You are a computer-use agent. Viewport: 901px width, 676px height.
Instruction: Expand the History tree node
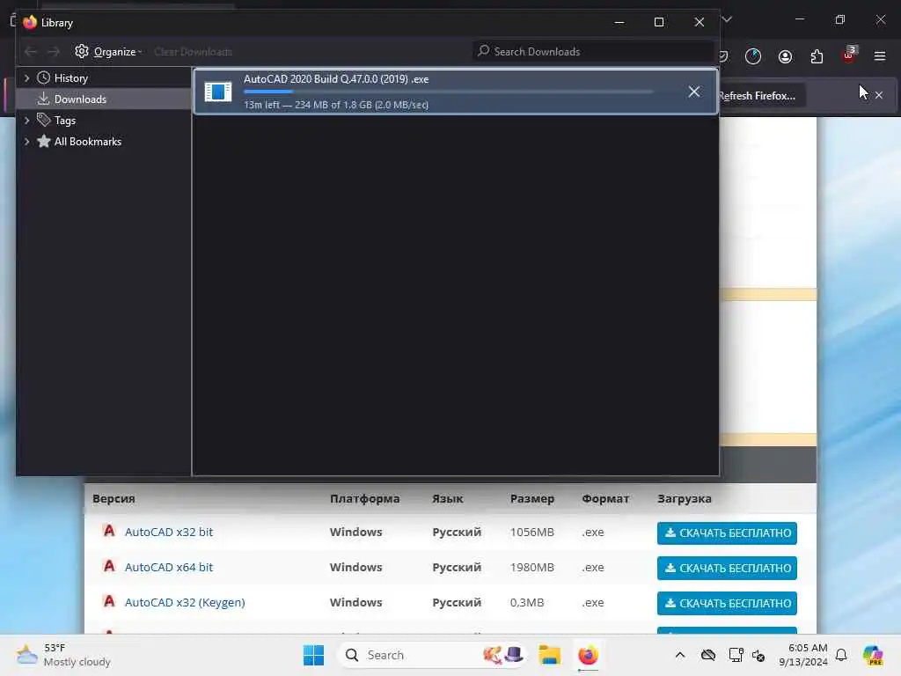tap(26, 77)
